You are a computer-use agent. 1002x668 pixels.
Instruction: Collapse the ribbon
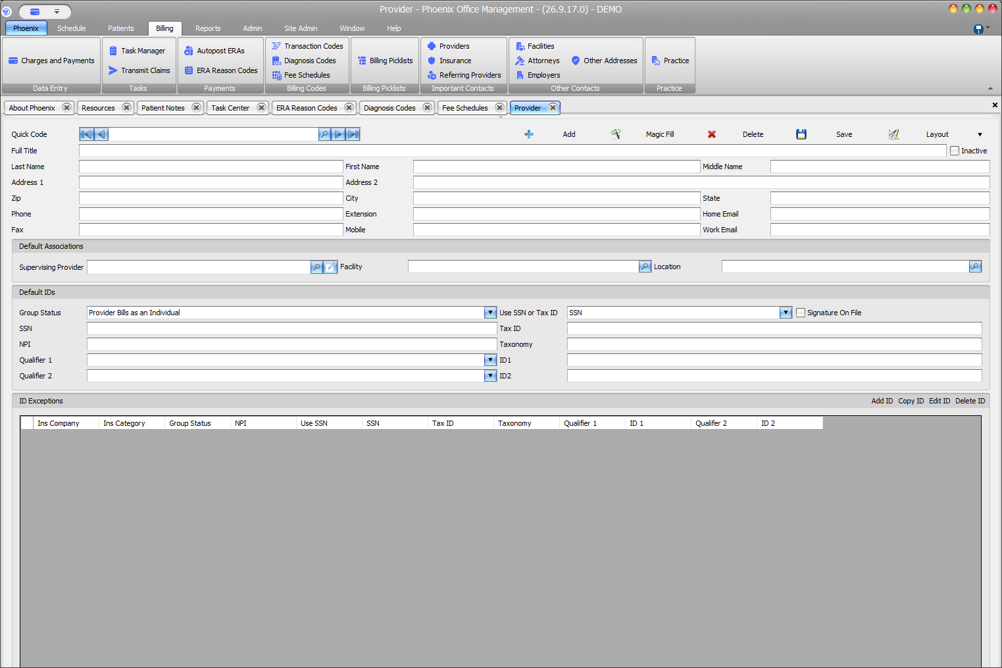(x=990, y=88)
